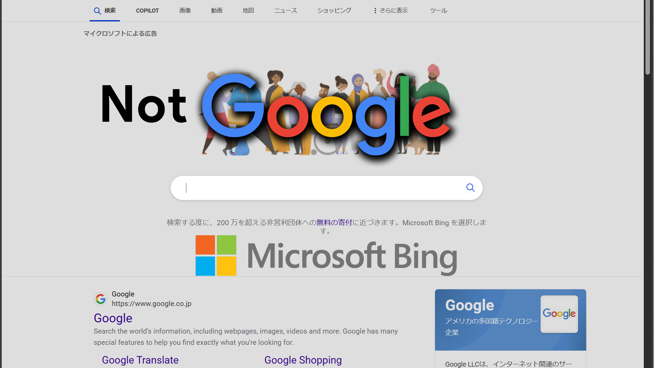Open the 画像 images tab

point(185,11)
